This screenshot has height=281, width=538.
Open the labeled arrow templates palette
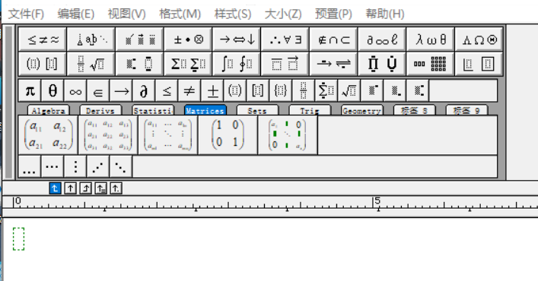pos(333,64)
